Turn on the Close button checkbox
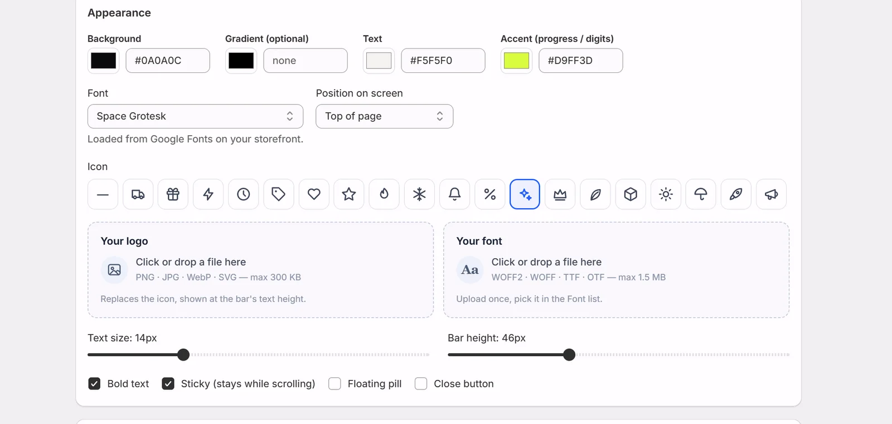Image resolution: width=892 pixels, height=424 pixels. pyautogui.click(x=421, y=384)
